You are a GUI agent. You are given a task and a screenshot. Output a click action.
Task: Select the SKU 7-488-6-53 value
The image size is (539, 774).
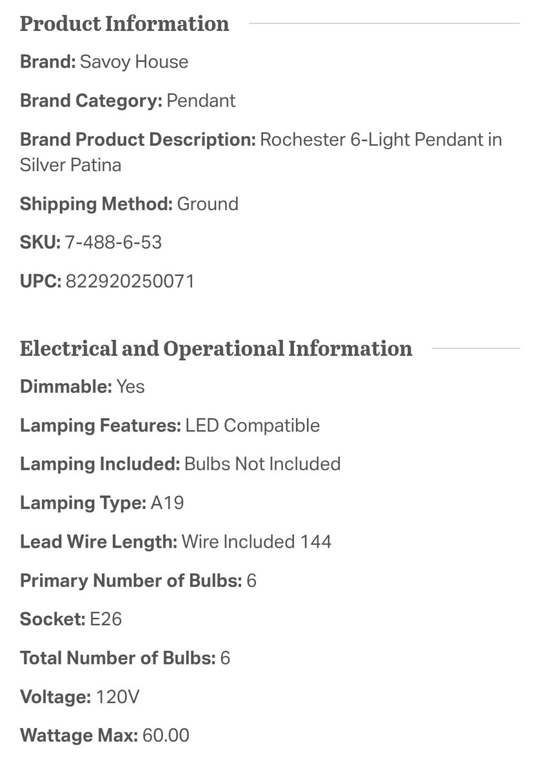[113, 243]
